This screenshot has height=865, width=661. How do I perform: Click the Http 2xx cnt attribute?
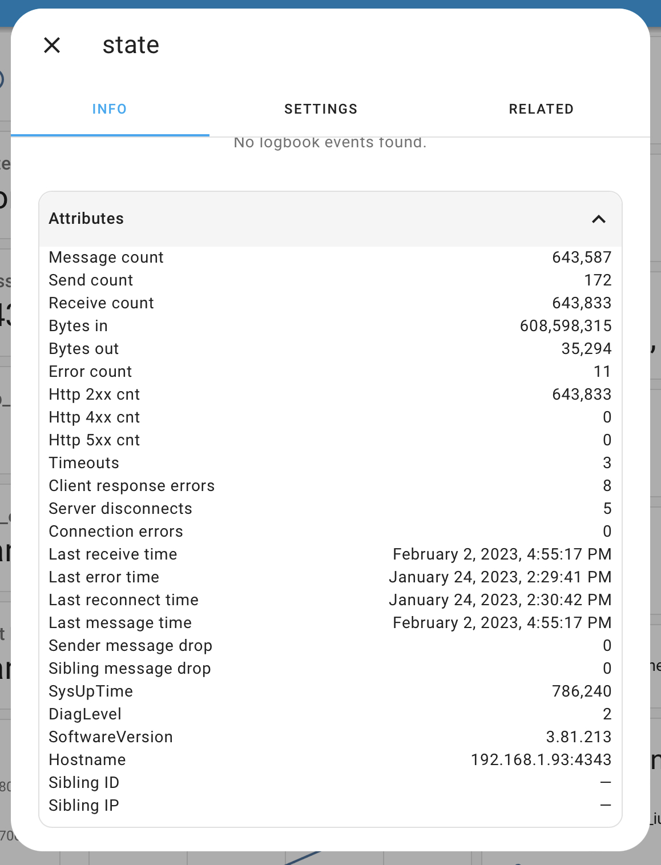point(94,395)
